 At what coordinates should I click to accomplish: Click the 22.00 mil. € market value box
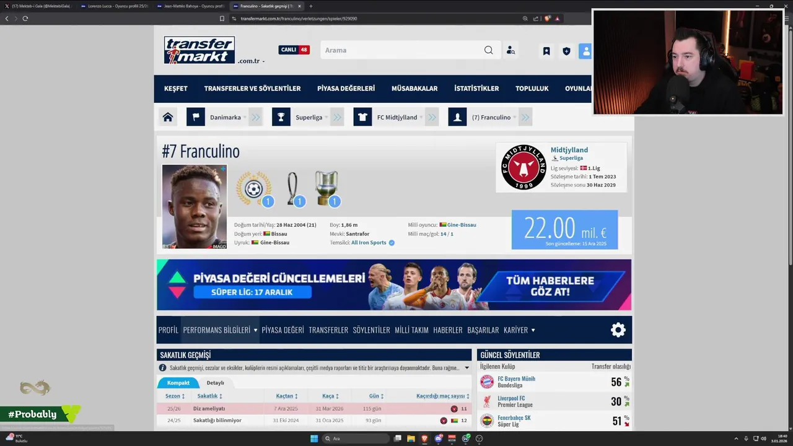pos(564,230)
